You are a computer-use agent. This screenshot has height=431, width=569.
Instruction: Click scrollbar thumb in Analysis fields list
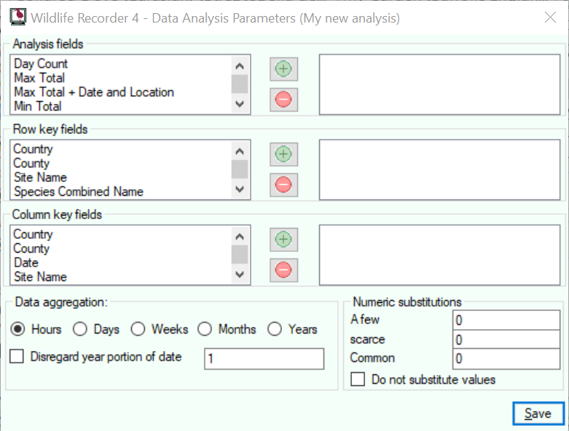[240, 84]
